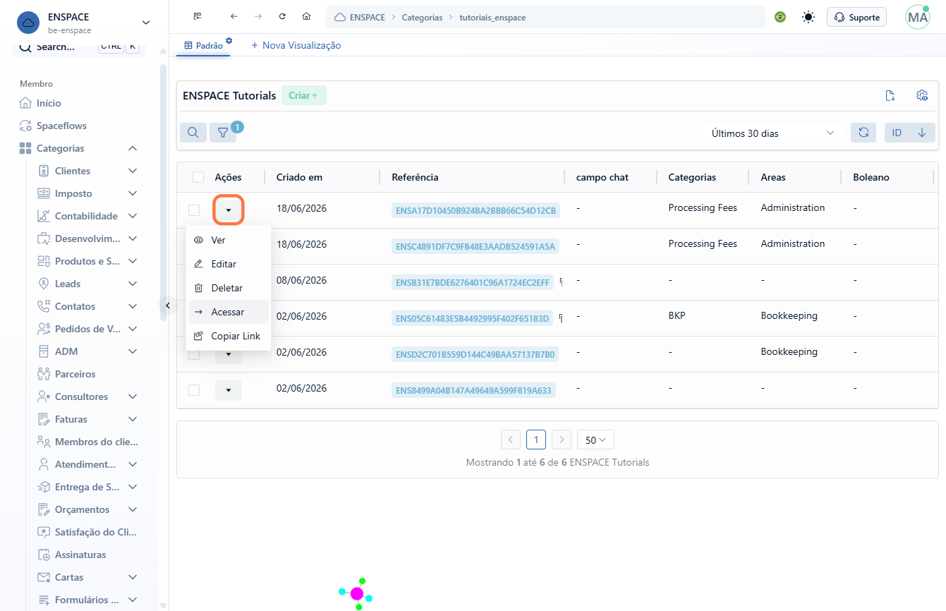The height and width of the screenshot is (611, 946).
Task: Toggle light theme sun icon
Action: click(808, 17)
